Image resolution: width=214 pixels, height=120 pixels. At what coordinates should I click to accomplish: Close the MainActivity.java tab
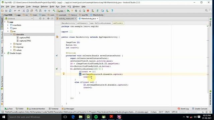coord(97,19)
